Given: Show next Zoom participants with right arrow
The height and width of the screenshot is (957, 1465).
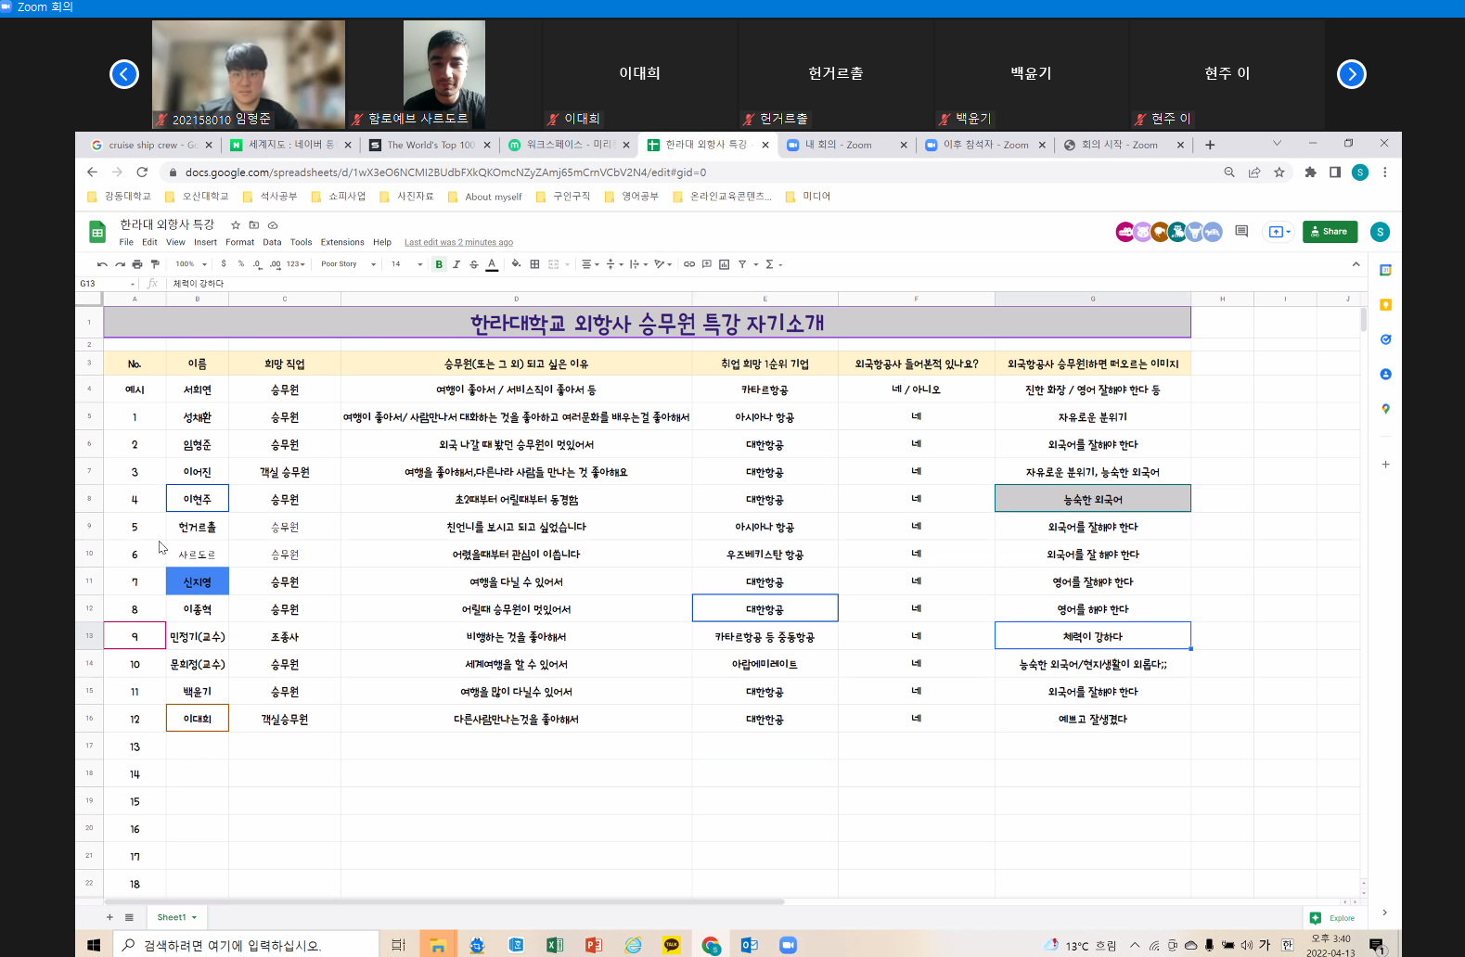Looking at the screenshot, I should [x=1351, y=74].
